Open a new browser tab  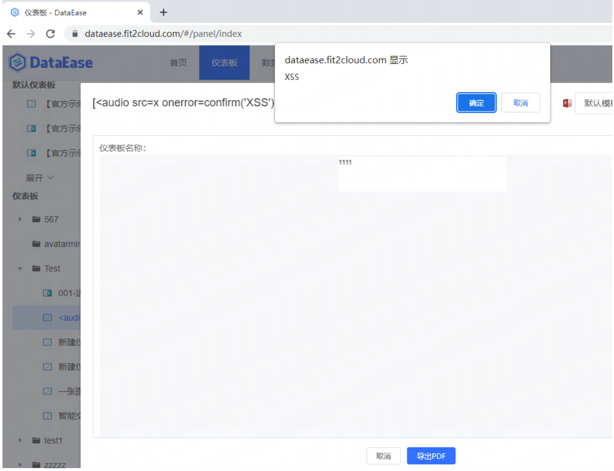[164, 13]
